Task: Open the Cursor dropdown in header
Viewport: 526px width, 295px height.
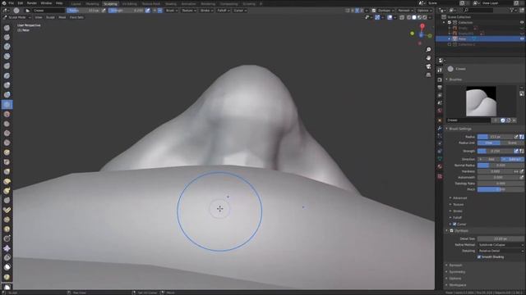Action: pyautogui.click(x=240, y=11)
